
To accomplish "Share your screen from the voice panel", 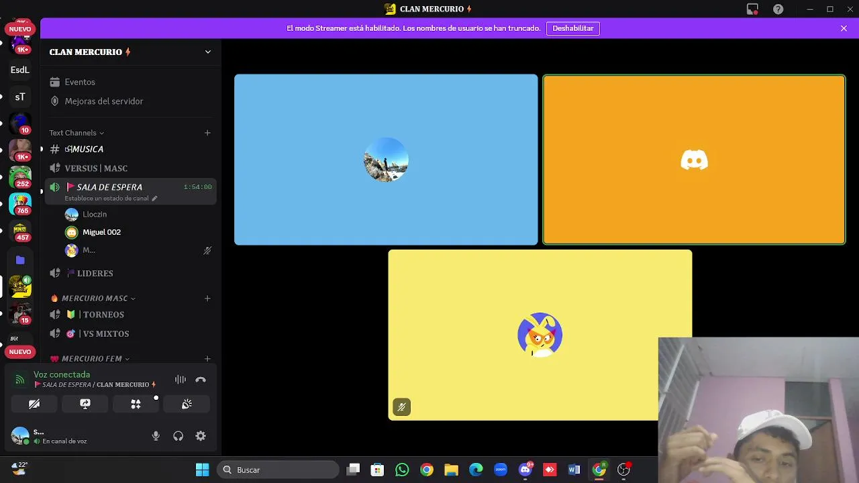I will (x=85, y=404).
